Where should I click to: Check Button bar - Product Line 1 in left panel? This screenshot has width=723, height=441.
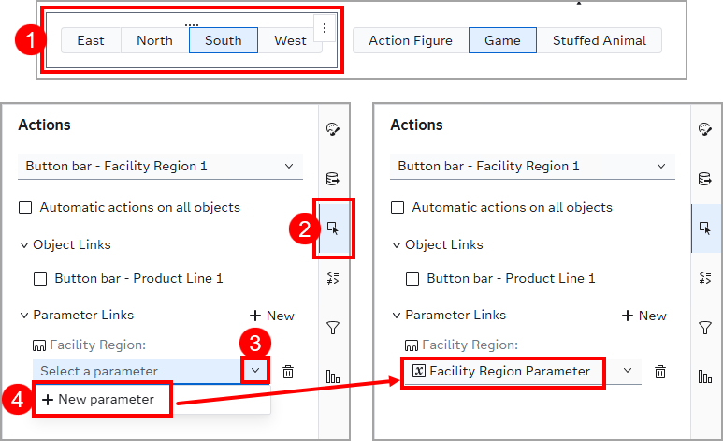pos(40,279)
